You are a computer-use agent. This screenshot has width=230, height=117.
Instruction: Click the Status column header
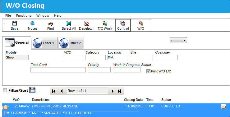pos(166,100)
